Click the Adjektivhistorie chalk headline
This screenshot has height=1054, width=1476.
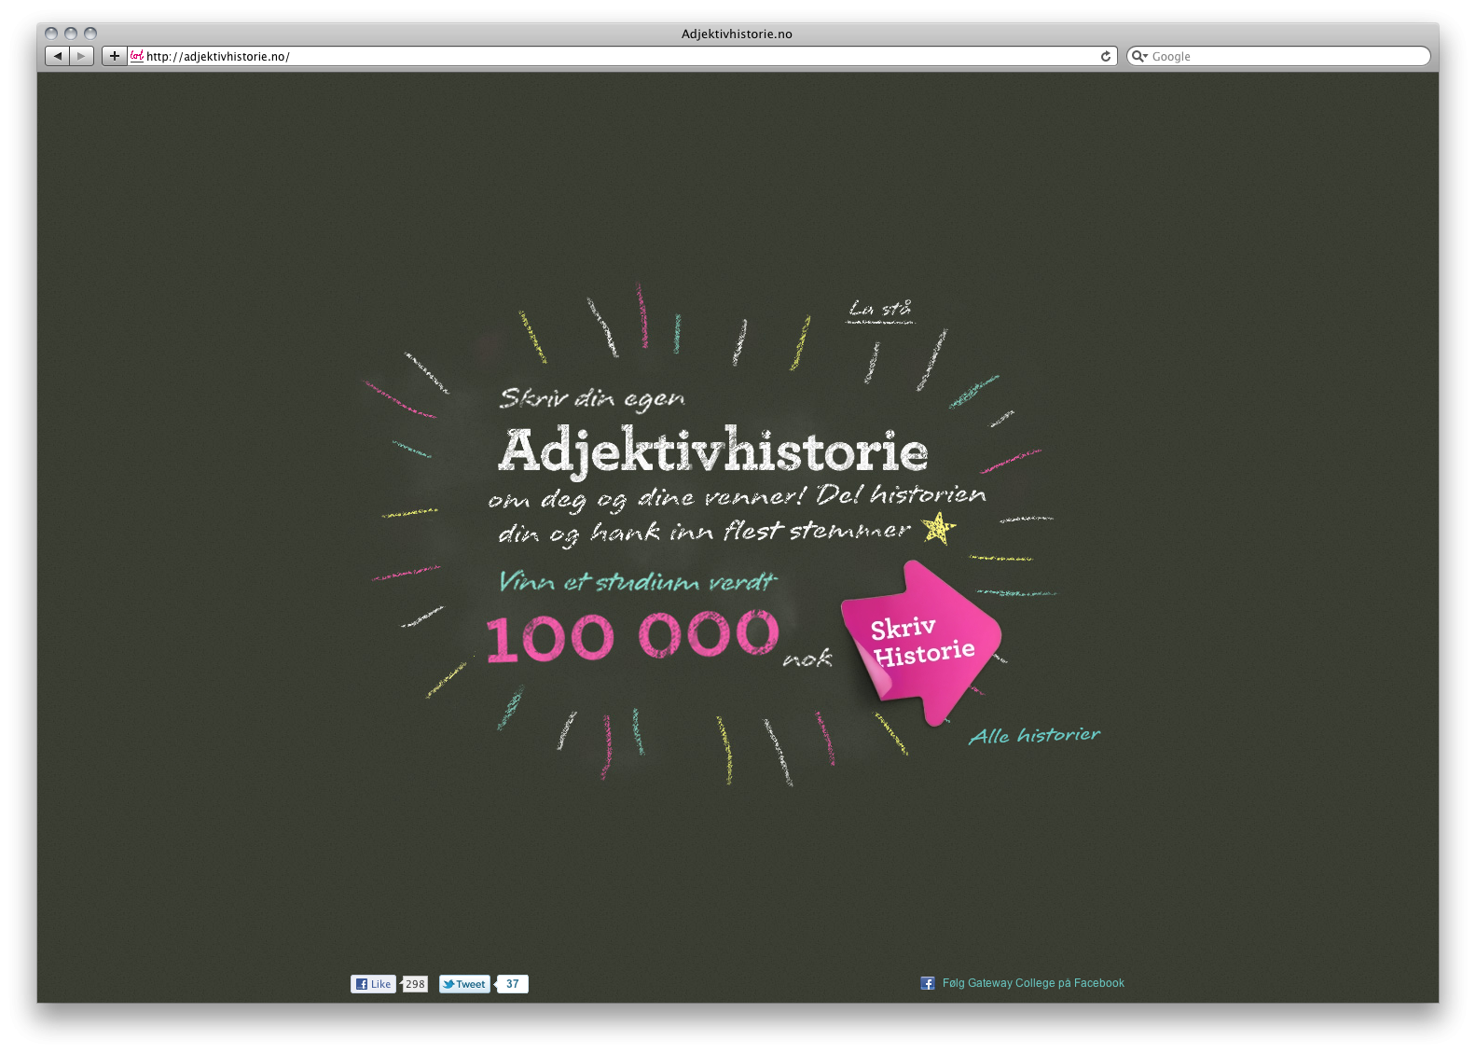pyautogui.click(x=713, y=451)
